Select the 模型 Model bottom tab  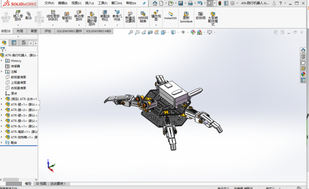coord(28,184)
